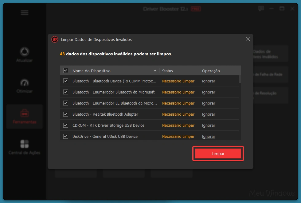Click the Limpar button
Viewport: 301px width, 203px height.
point(218,153)
